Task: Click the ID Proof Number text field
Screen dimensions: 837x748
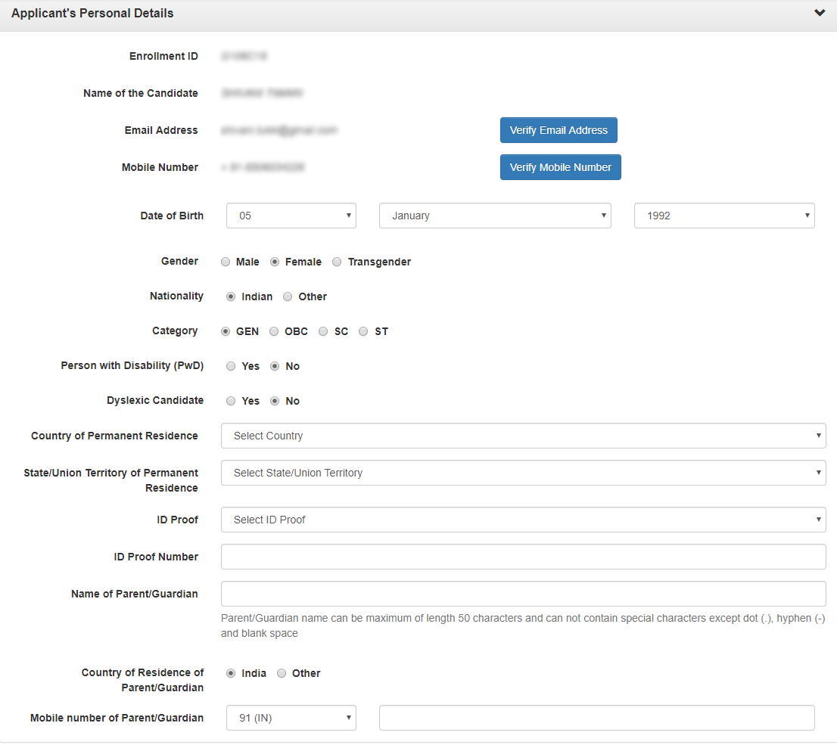Action: click(523, 557)
